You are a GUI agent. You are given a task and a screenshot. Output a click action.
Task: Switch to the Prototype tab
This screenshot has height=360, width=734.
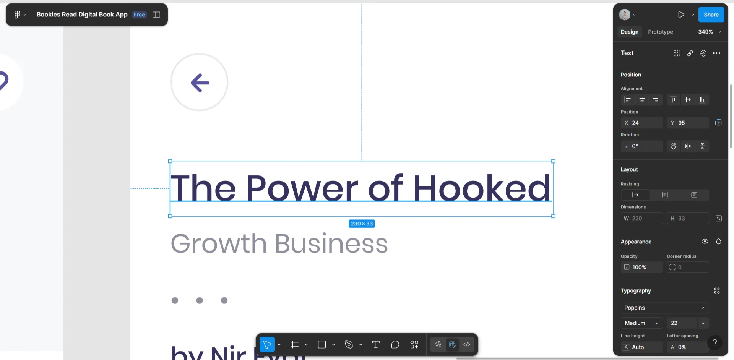660,32
